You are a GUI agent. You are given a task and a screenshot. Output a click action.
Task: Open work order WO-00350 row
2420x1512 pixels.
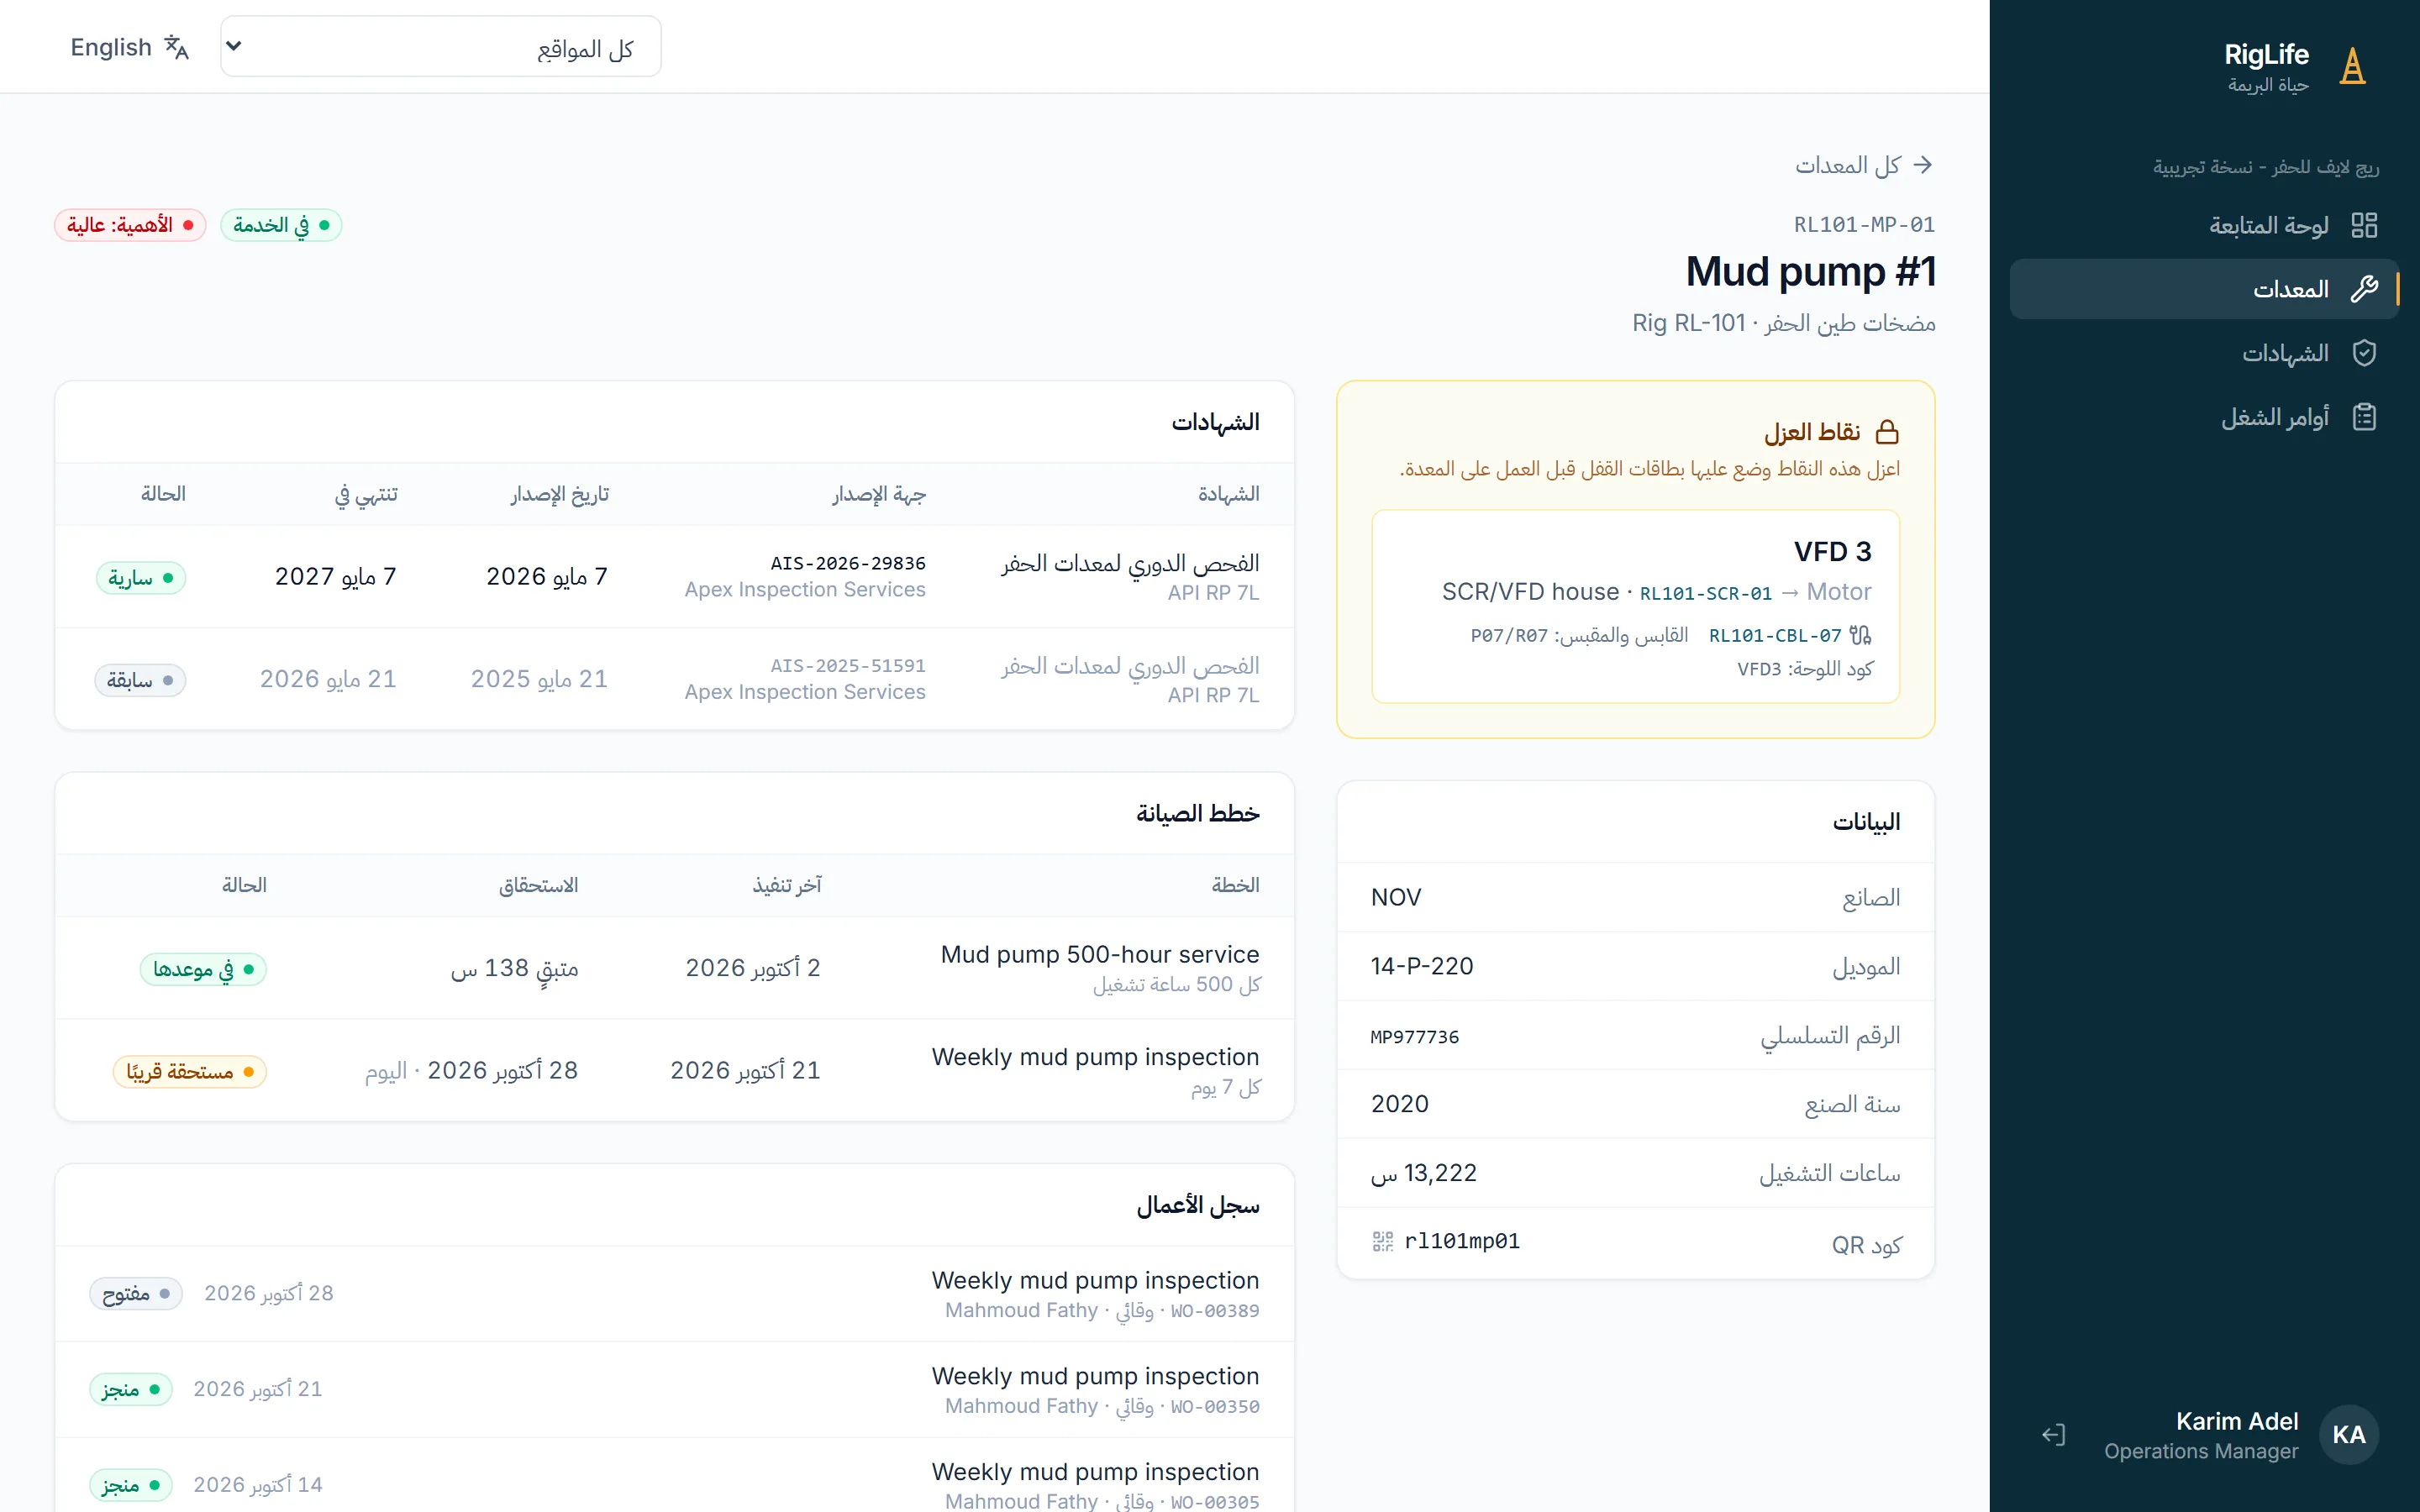click(675, 1390)
